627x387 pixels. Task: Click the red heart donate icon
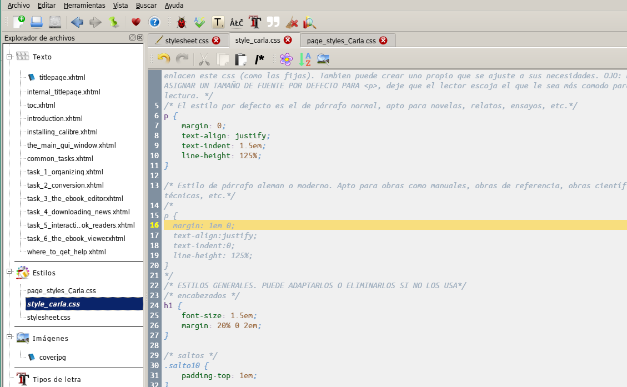pyautogui.click(x=136, y=22)
